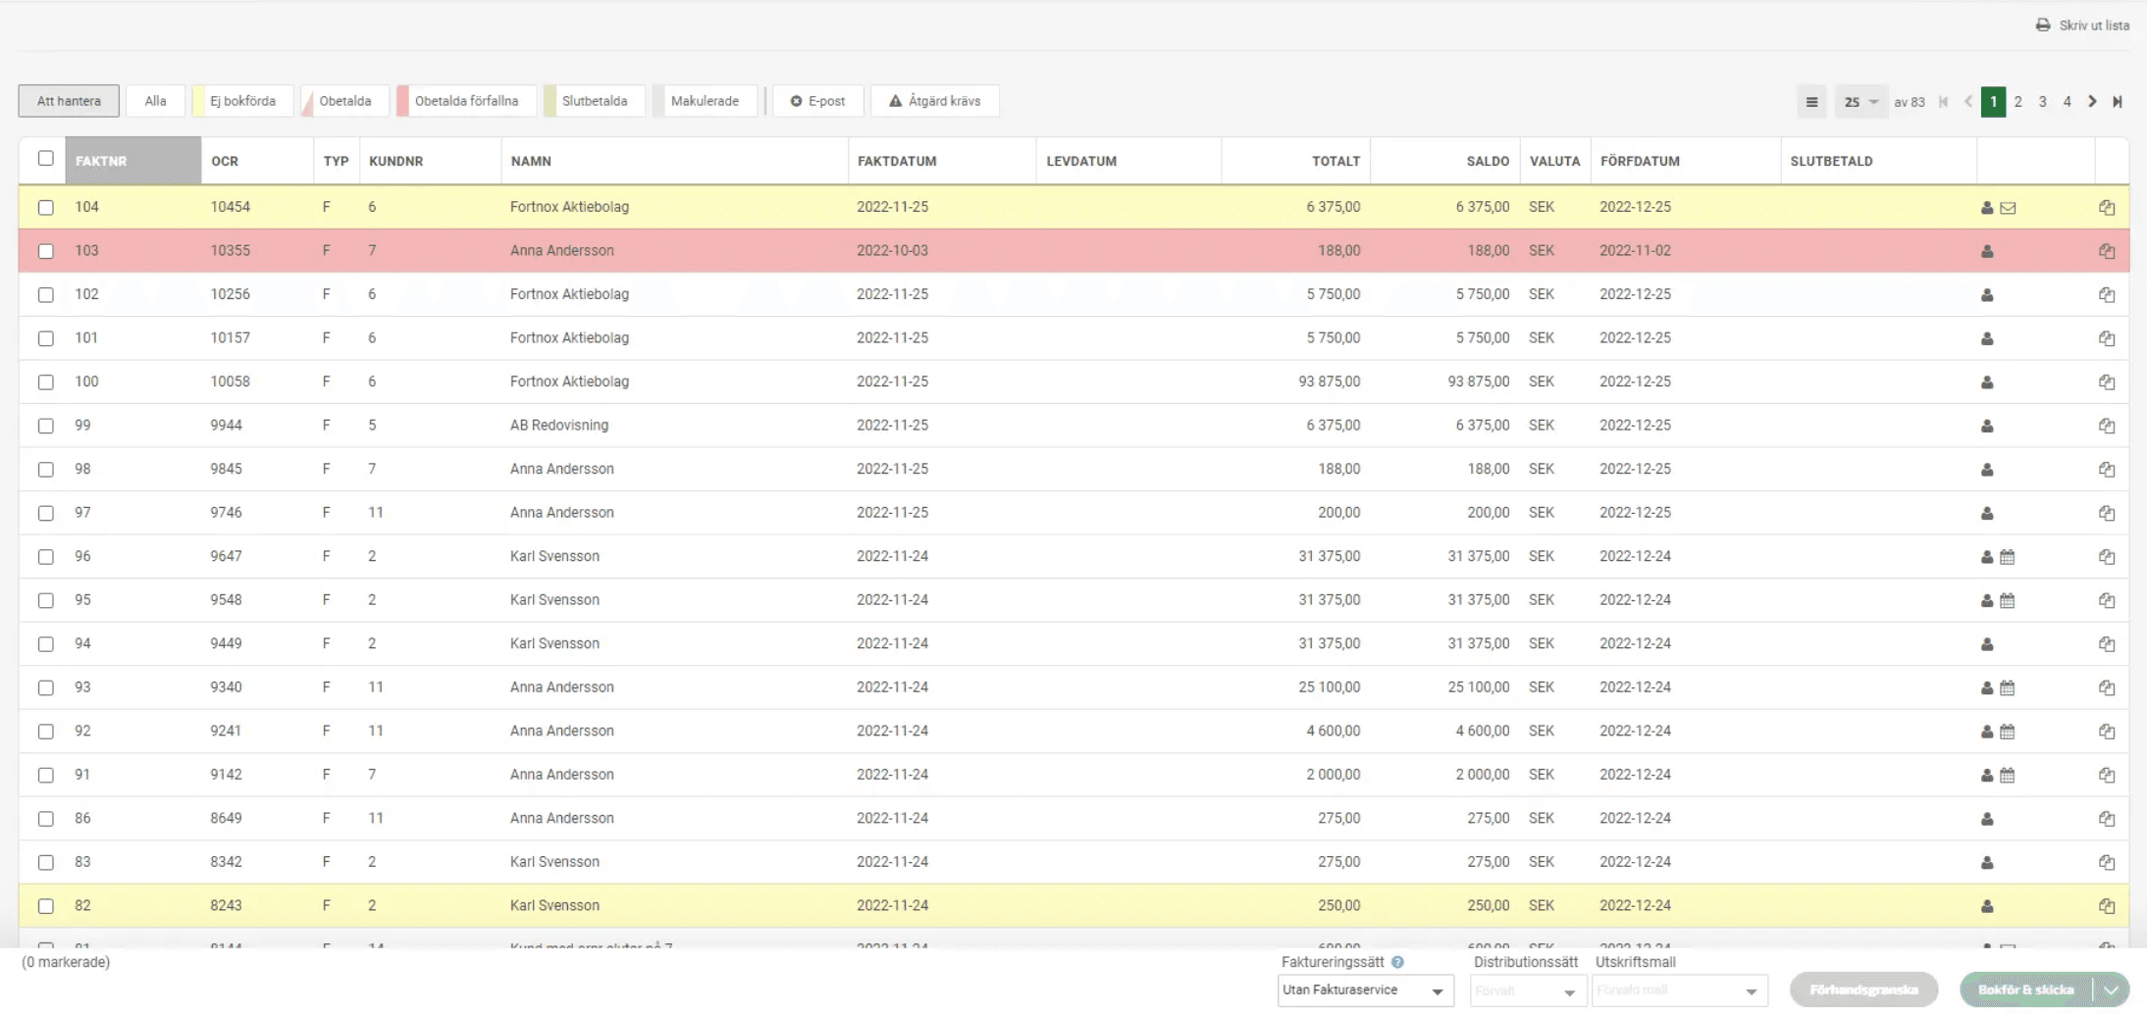Screen dimensions: 2147x1014
Task: Go to first page of invoice list
Action: (x=1944, y=102)
